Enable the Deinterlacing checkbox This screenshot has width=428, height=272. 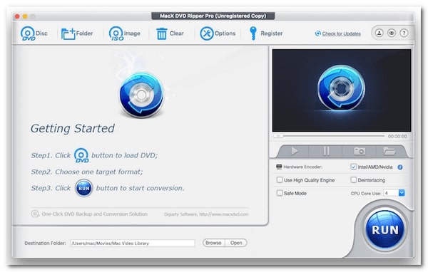tap(354, 180)
